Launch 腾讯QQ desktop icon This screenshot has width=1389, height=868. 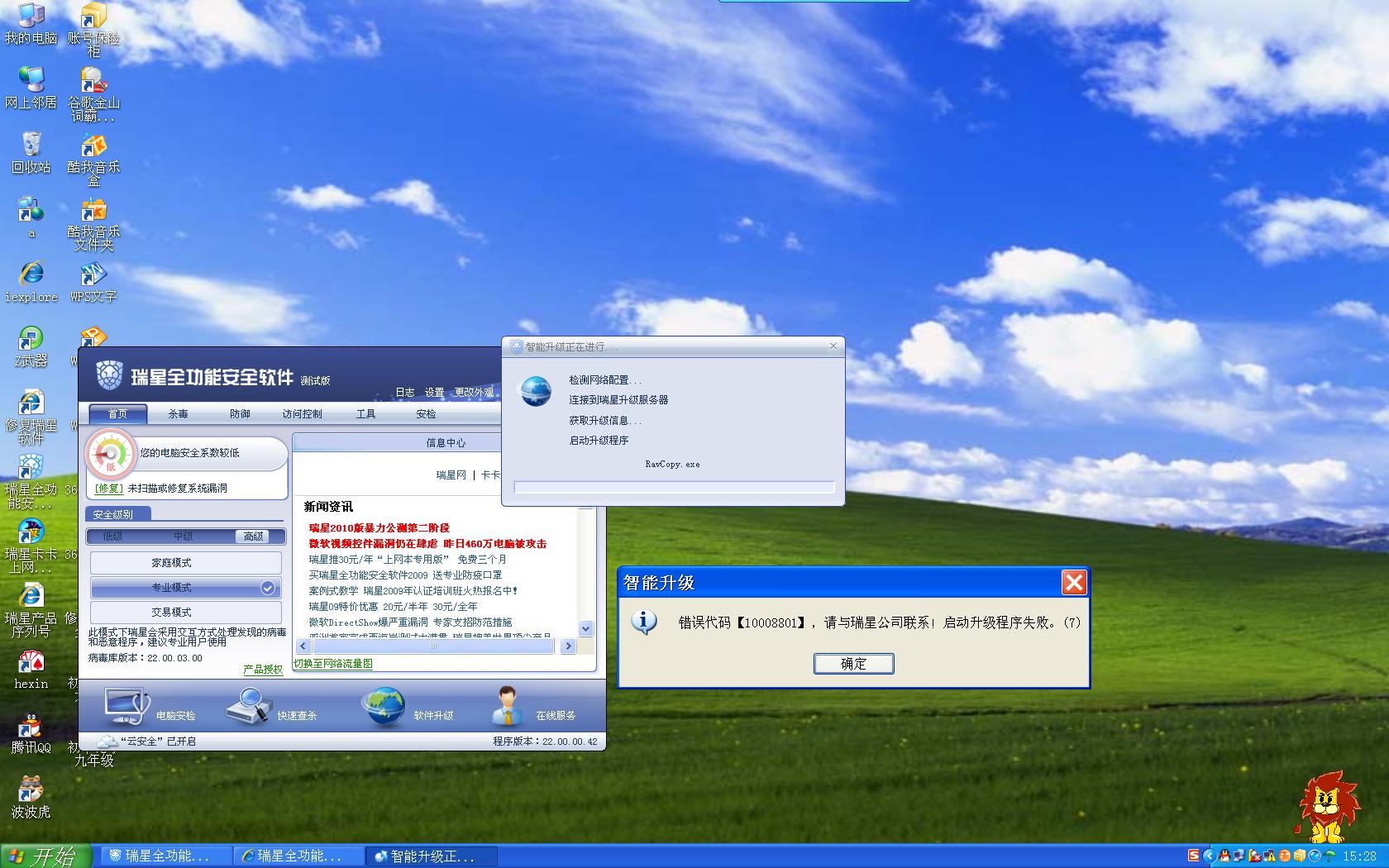pyautogui.click(x=31, y=733)
